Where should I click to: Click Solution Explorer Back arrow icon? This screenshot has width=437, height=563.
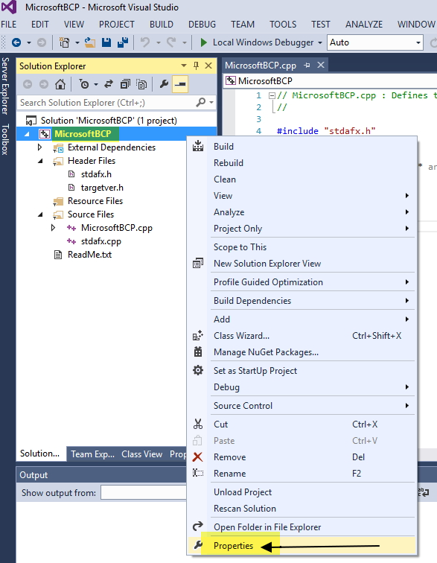(x=28, y=84)
